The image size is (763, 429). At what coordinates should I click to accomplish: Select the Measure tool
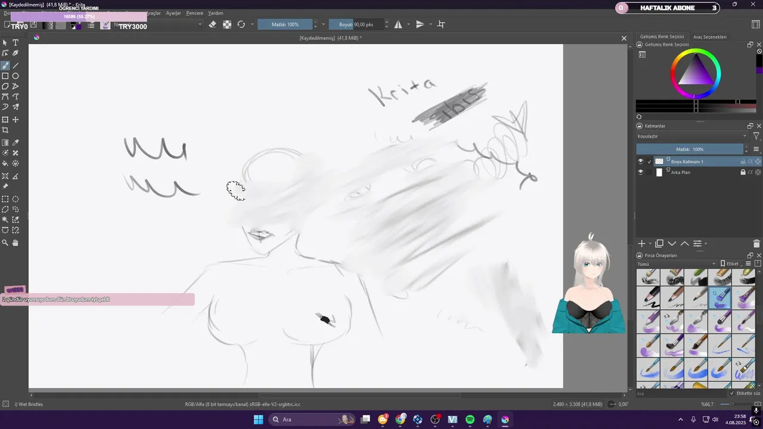pyautogui.click(x=15, y=176)
